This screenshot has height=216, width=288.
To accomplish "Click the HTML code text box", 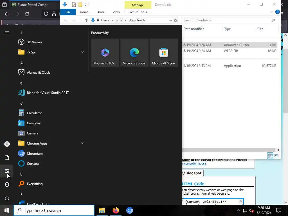I will (213, 201).
